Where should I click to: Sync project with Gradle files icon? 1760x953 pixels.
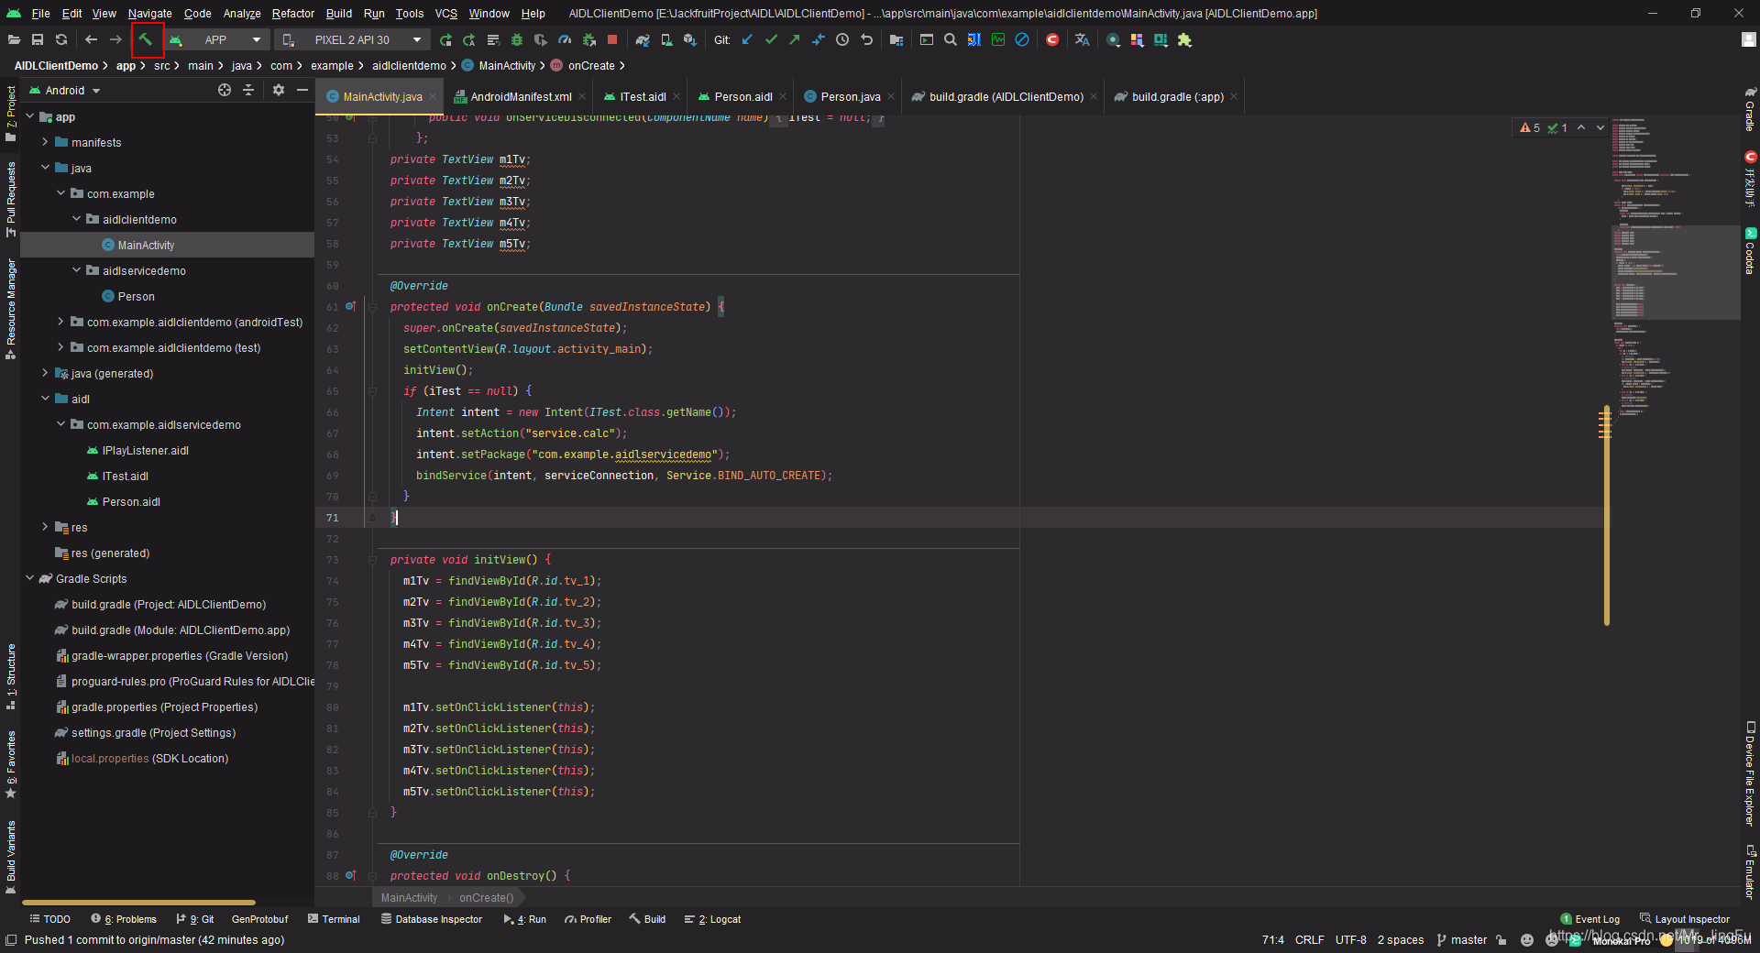click(643, 39)
